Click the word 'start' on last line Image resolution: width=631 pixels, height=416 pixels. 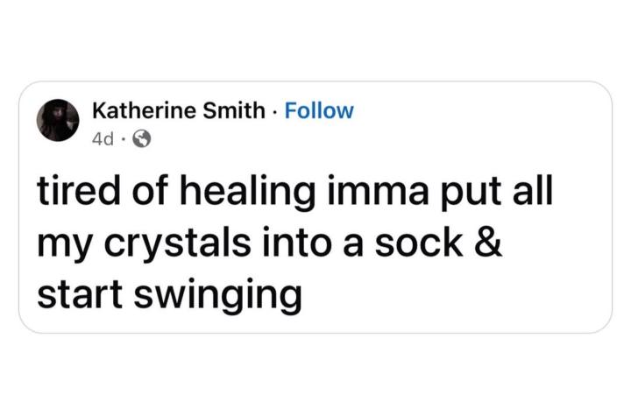80,294
